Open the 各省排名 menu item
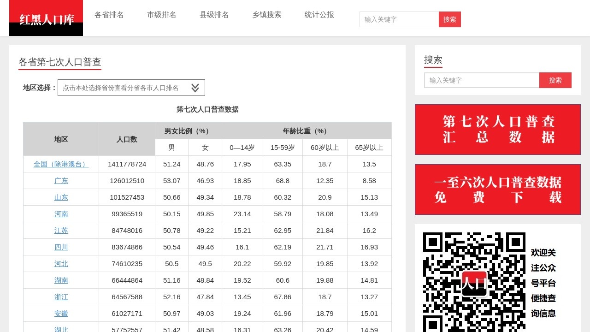Screen dimensions: 590x332 pyautogui.click(x=109, y=14)
